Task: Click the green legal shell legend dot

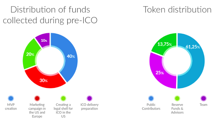Action: pyautogui.click(x=63, y=98)
